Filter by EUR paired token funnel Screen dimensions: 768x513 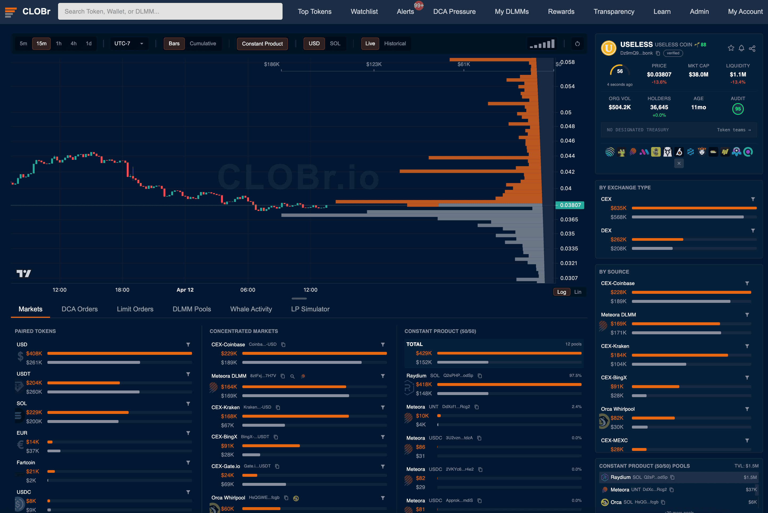[188, 433]
